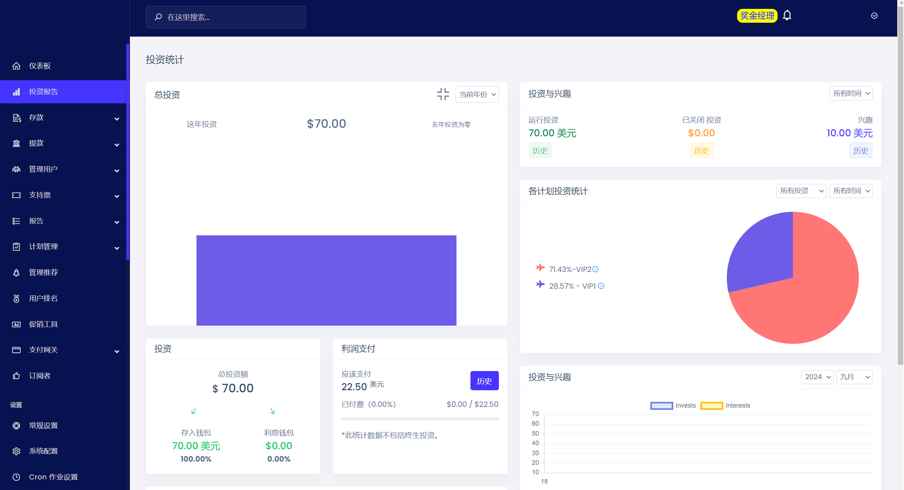Click the Cron 作业设置 clock icon
The height and width of the screenshot is (490, 904).
click(16, 477)
